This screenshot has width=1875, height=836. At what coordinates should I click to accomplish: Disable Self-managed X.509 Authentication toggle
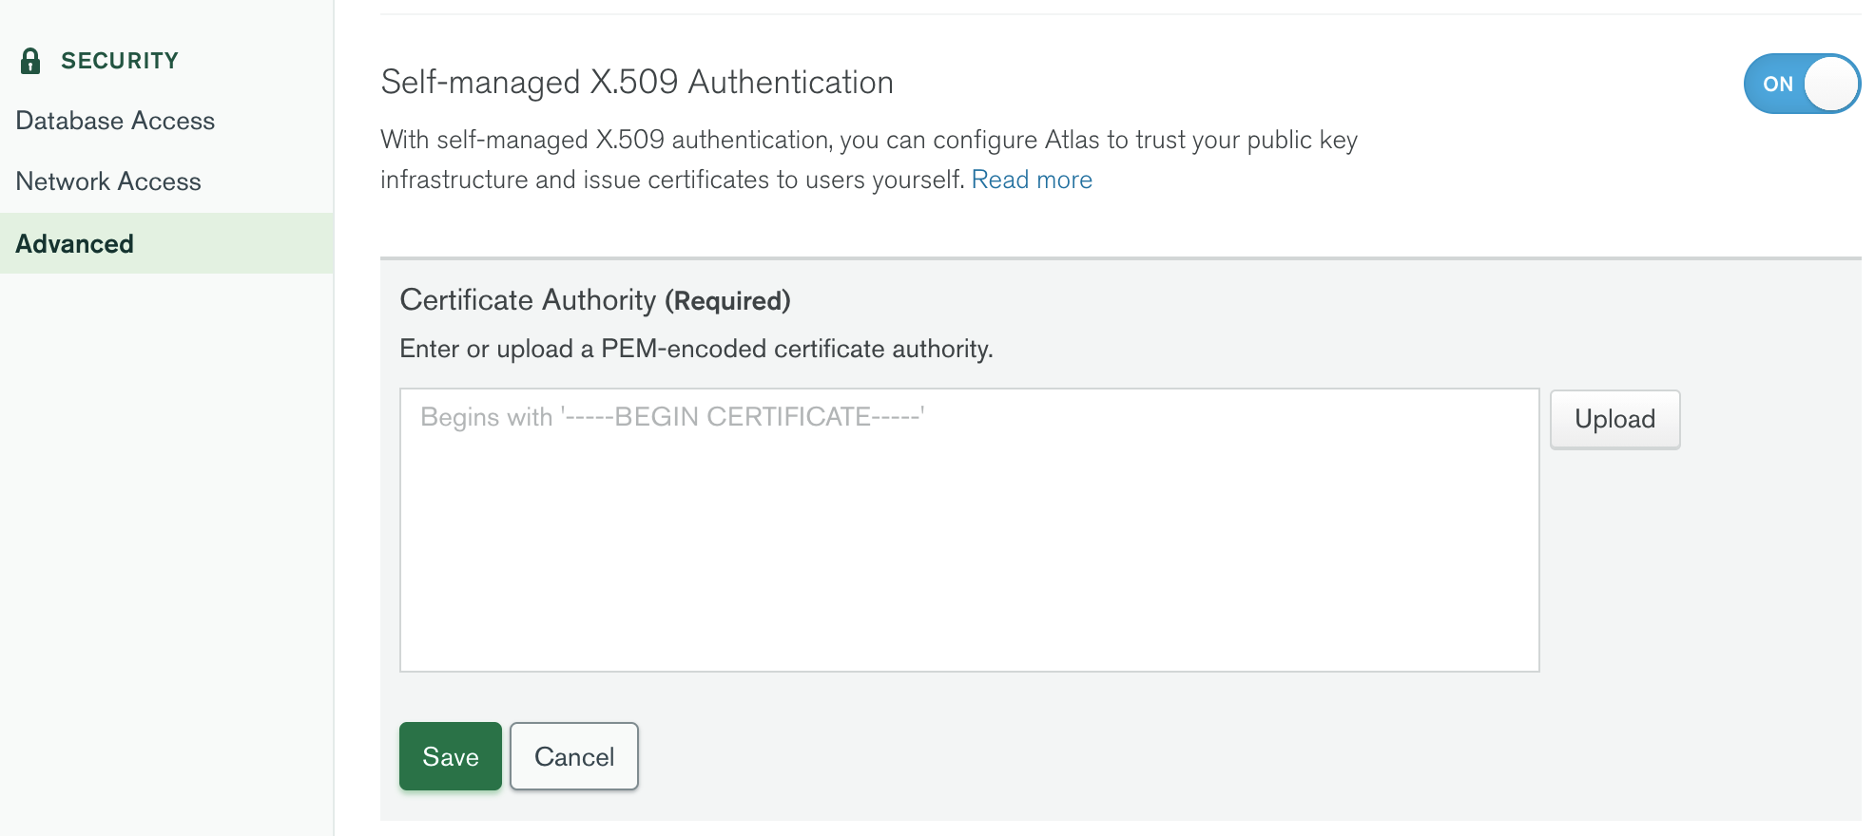coord(1801,84)
